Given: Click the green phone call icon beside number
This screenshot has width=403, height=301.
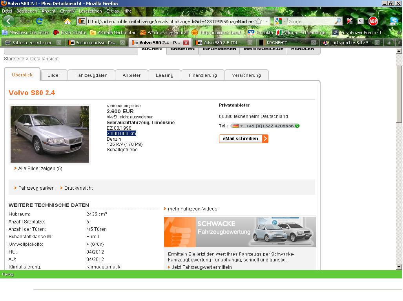Looking at the screenshot, I should (297, 126).
